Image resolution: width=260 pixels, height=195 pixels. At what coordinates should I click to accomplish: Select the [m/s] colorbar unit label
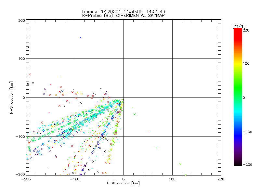coord(239,26)
